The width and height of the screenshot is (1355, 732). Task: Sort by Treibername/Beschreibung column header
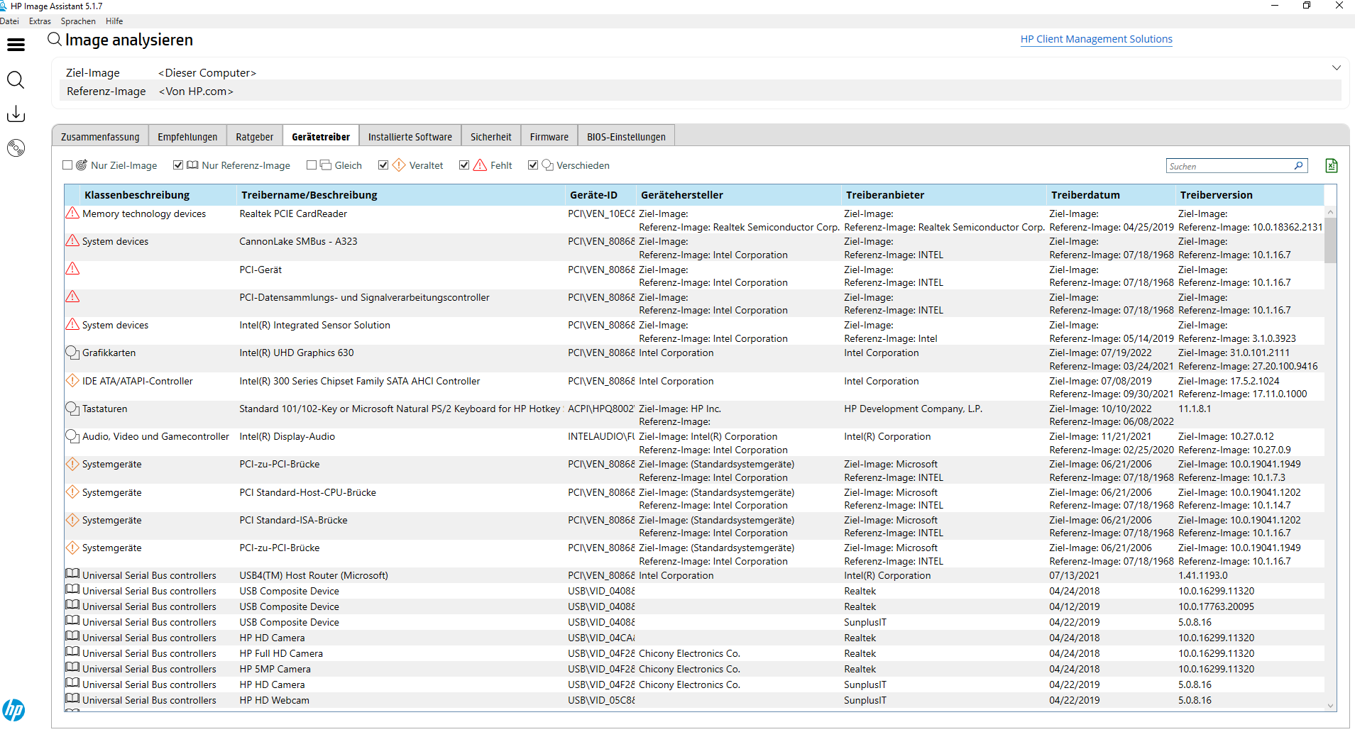point(401,195)
